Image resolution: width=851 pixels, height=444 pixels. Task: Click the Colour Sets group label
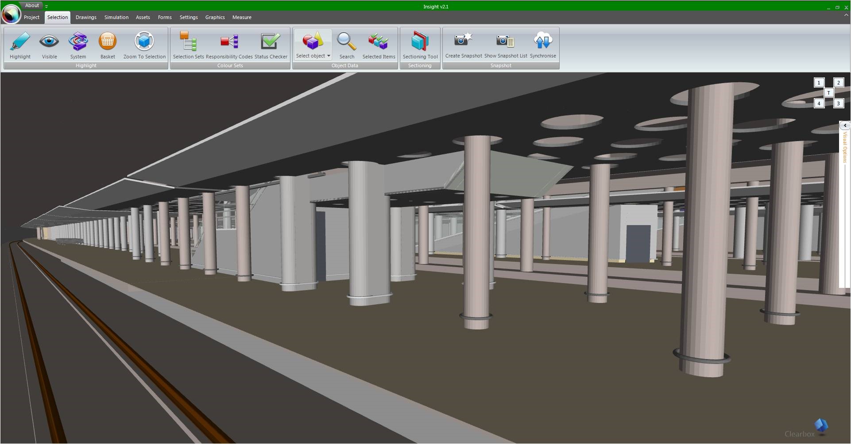click(x=230, y=65)
